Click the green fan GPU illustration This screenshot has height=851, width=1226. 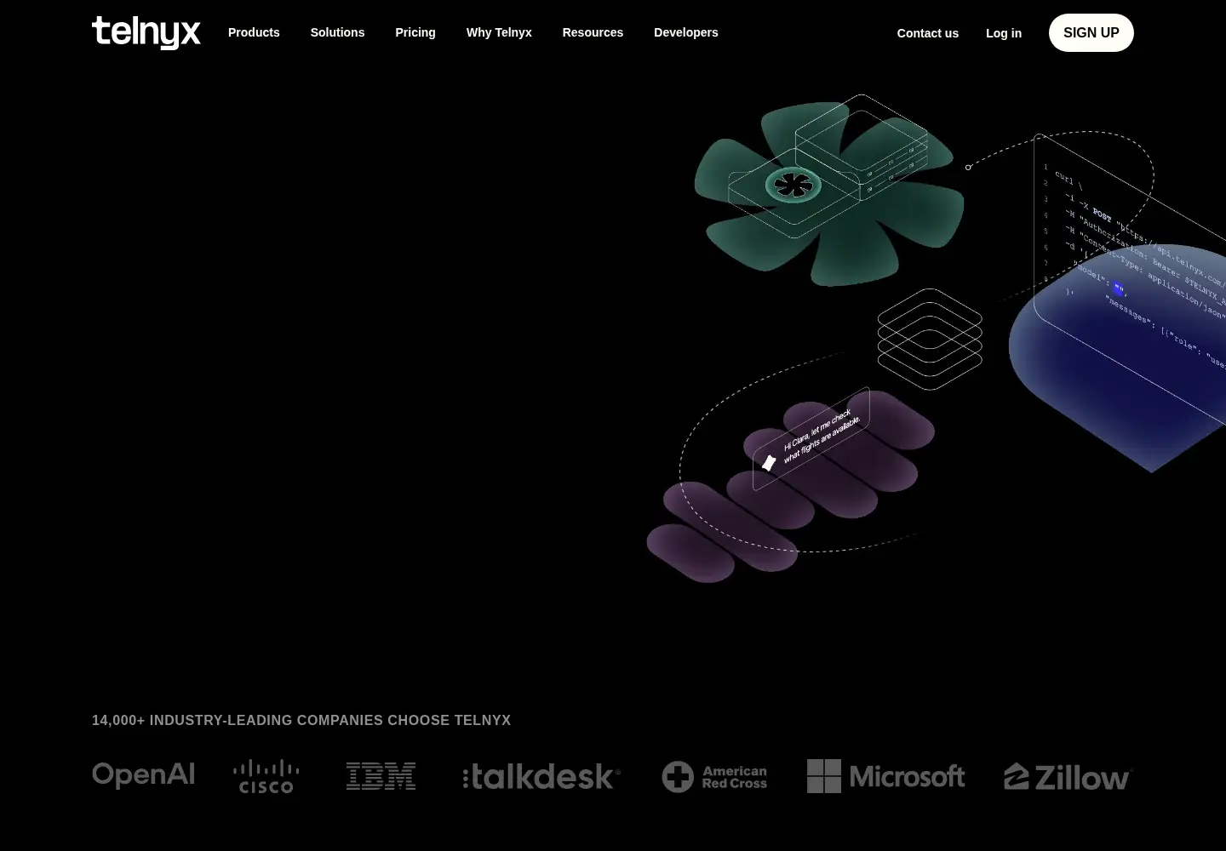(830, 191)
